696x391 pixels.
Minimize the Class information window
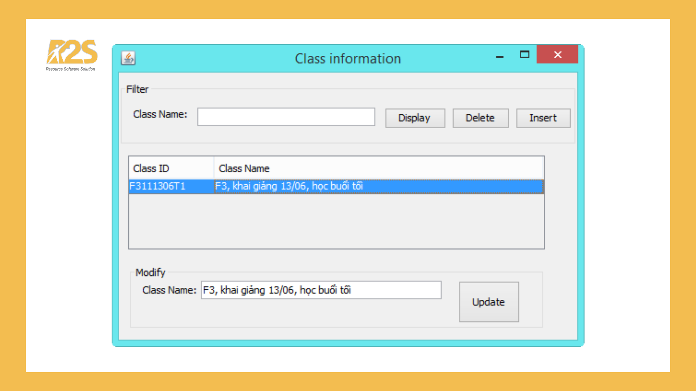pos(500,56)
